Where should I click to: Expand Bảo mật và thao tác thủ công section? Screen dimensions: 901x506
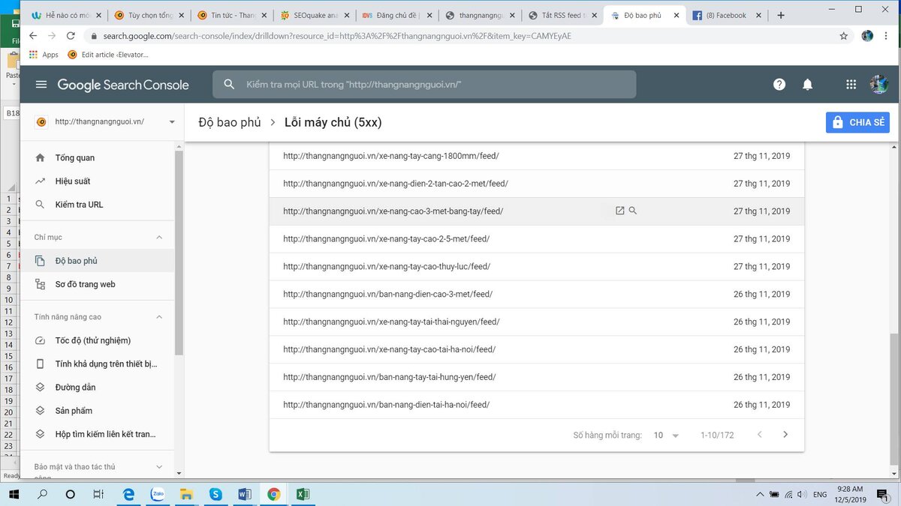click(159, 467)
